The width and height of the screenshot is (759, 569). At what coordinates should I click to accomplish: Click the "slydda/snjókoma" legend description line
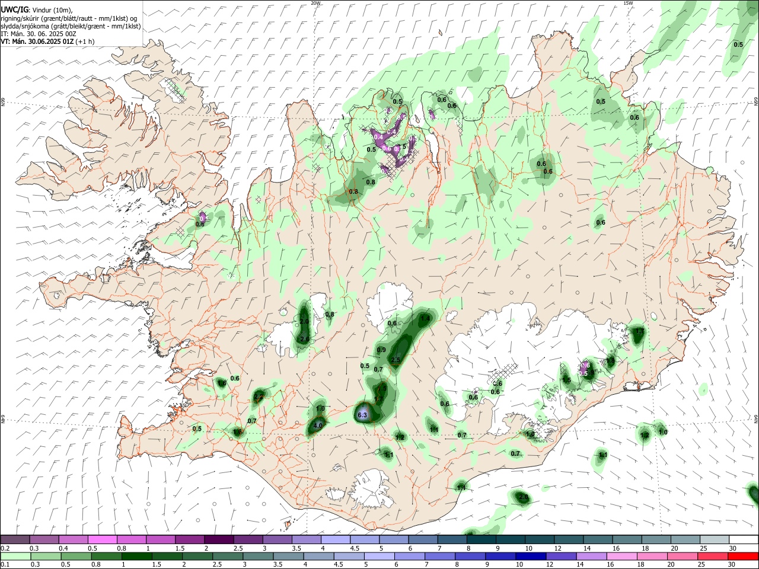coord(71,26)
